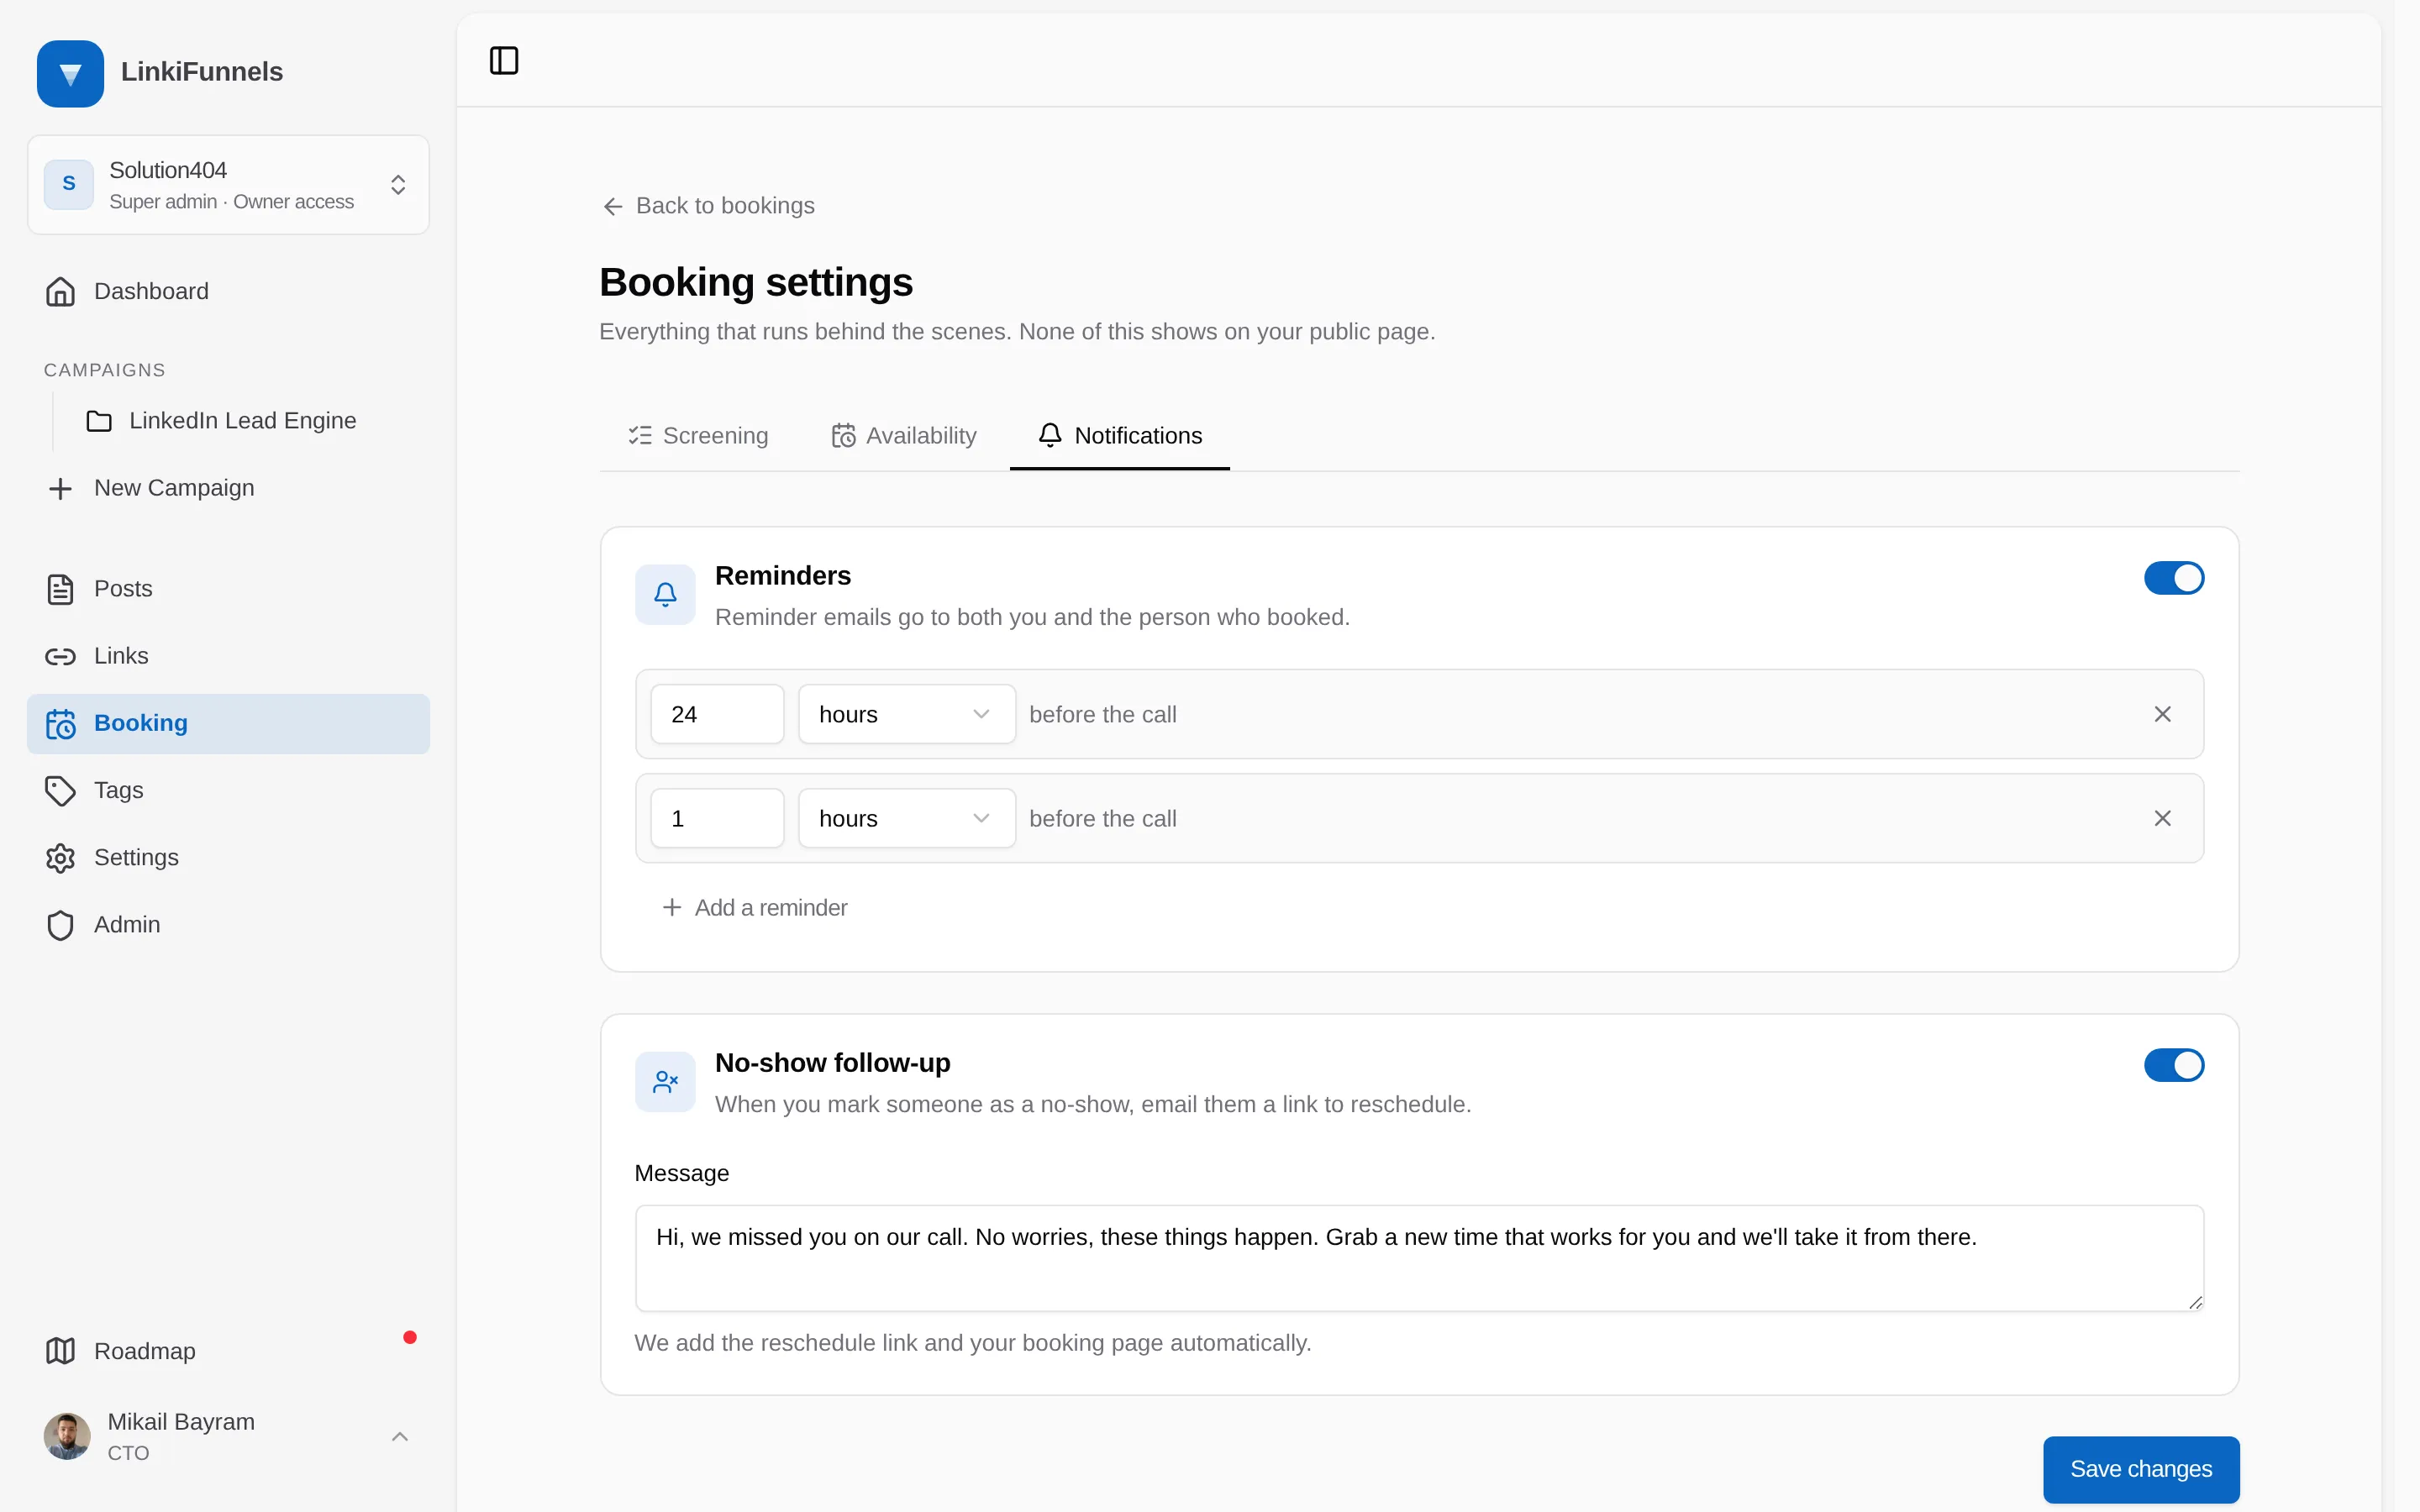
Task: Click the Settings gear icon
Action: (x=60, y=858)
